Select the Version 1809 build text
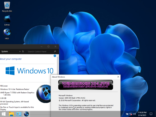Image resolution: width=156 pixels, height=117 pixels. coord(72,98)
